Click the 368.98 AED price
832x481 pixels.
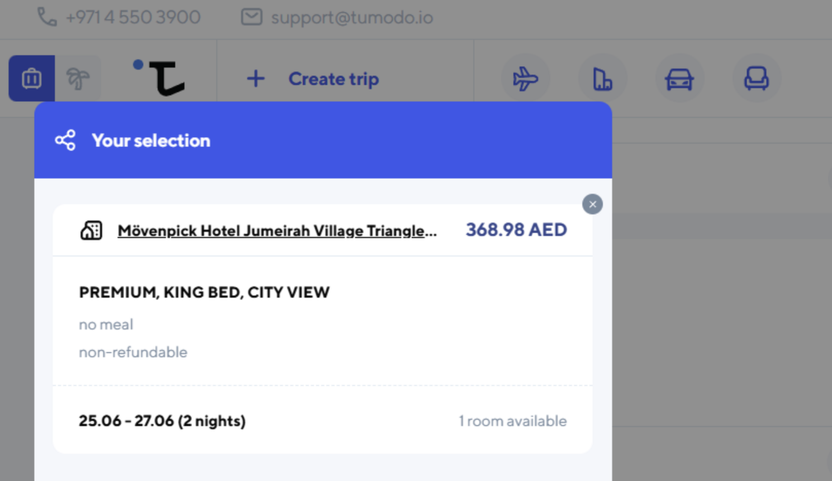pyautogui.click(x=516, y=230)
